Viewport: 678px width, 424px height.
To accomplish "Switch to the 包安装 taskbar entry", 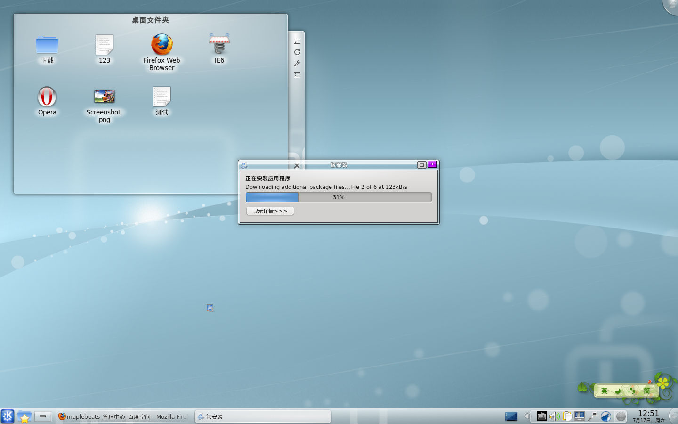I will [x=263, y=416].
